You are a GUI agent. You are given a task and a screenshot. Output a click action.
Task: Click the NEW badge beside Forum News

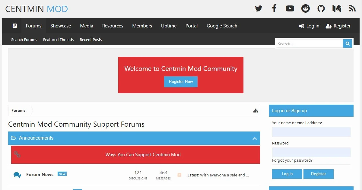tap(62, 174)
